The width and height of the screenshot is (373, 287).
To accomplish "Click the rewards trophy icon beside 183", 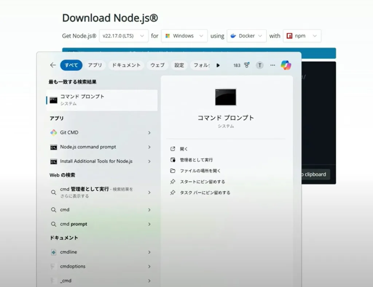I will pyautogui.click(x=247, y=65).
